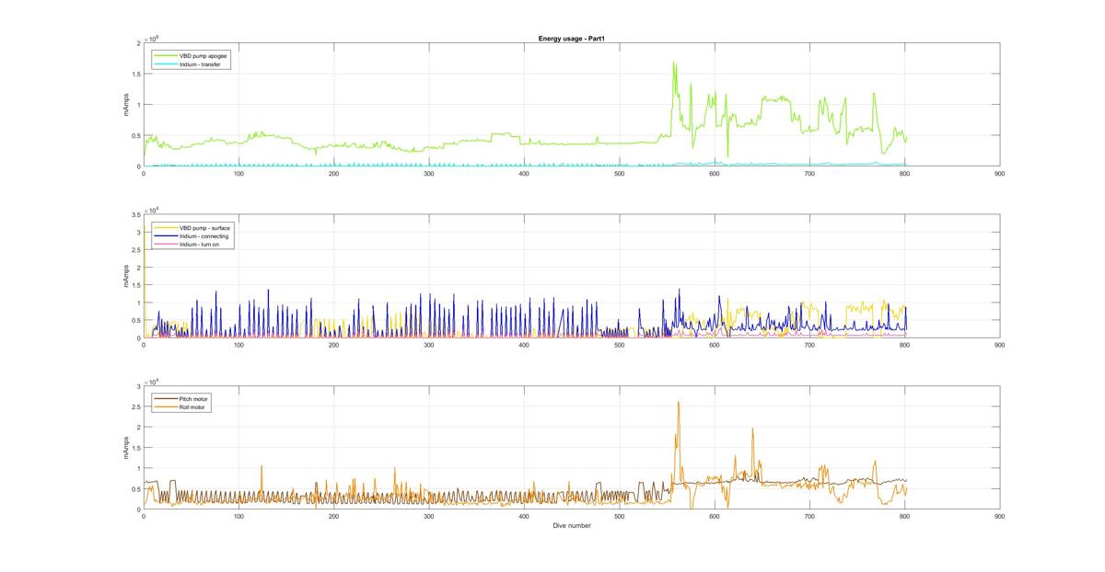Click the "500" x-tick of top plot

[619, 174]
